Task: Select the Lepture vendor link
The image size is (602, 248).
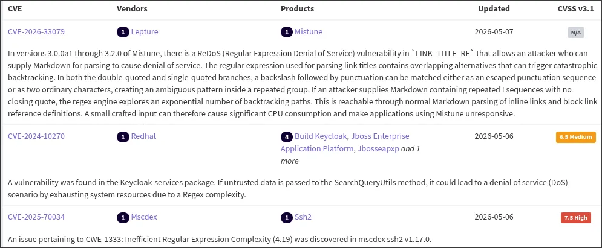Action: [145, 32]
